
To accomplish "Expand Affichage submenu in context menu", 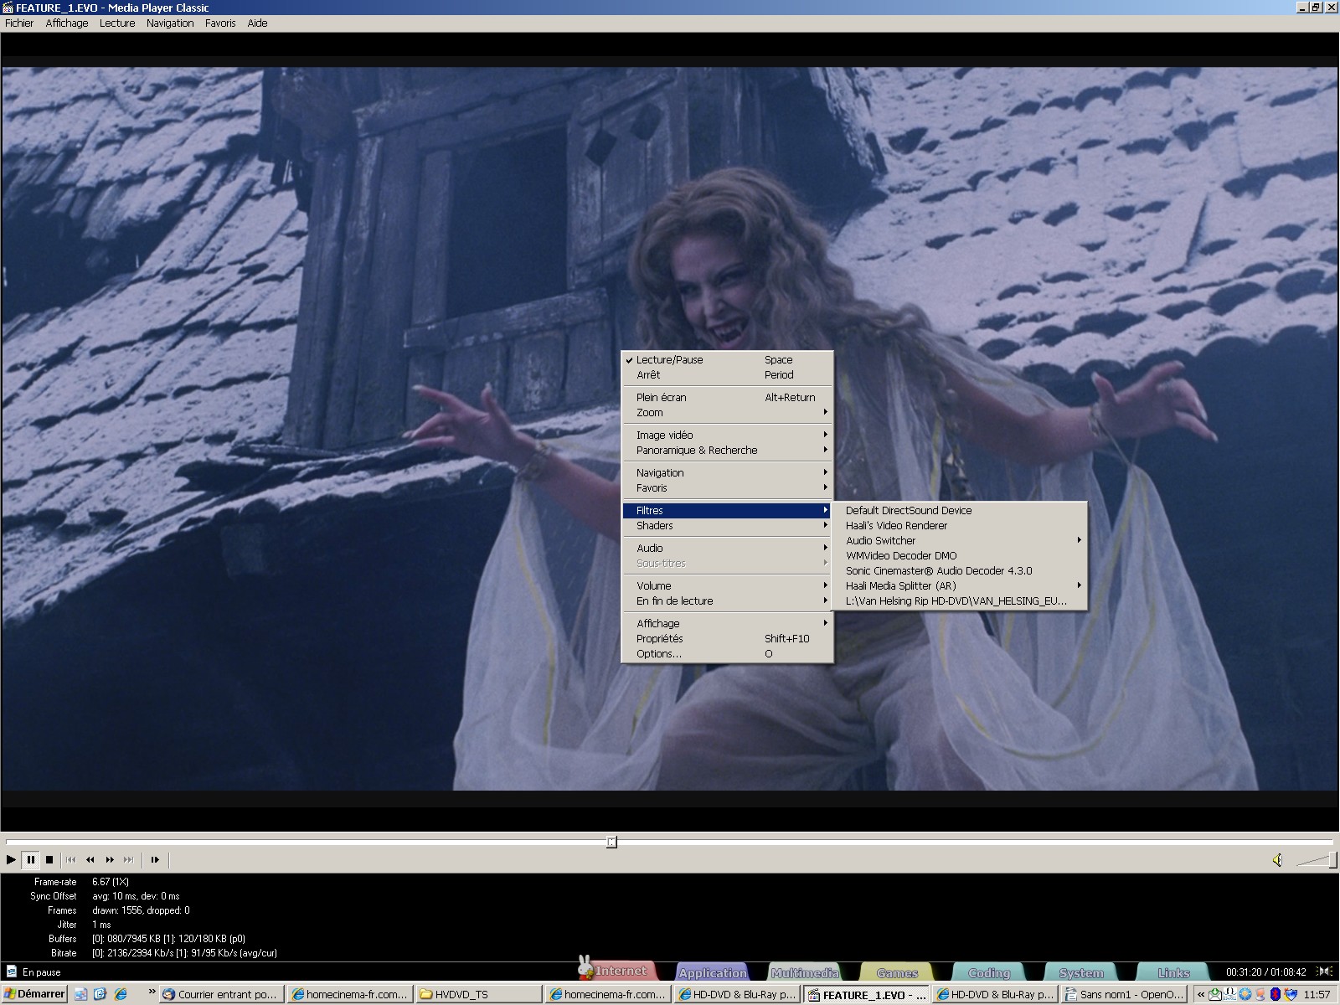I will coord(727,623).
